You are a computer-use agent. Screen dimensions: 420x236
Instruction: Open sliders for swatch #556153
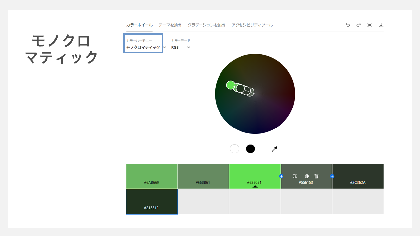295,176
